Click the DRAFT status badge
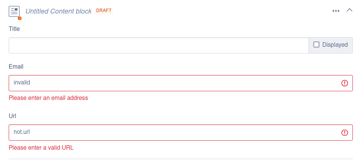The image size is (360, 164). point(104,11)
